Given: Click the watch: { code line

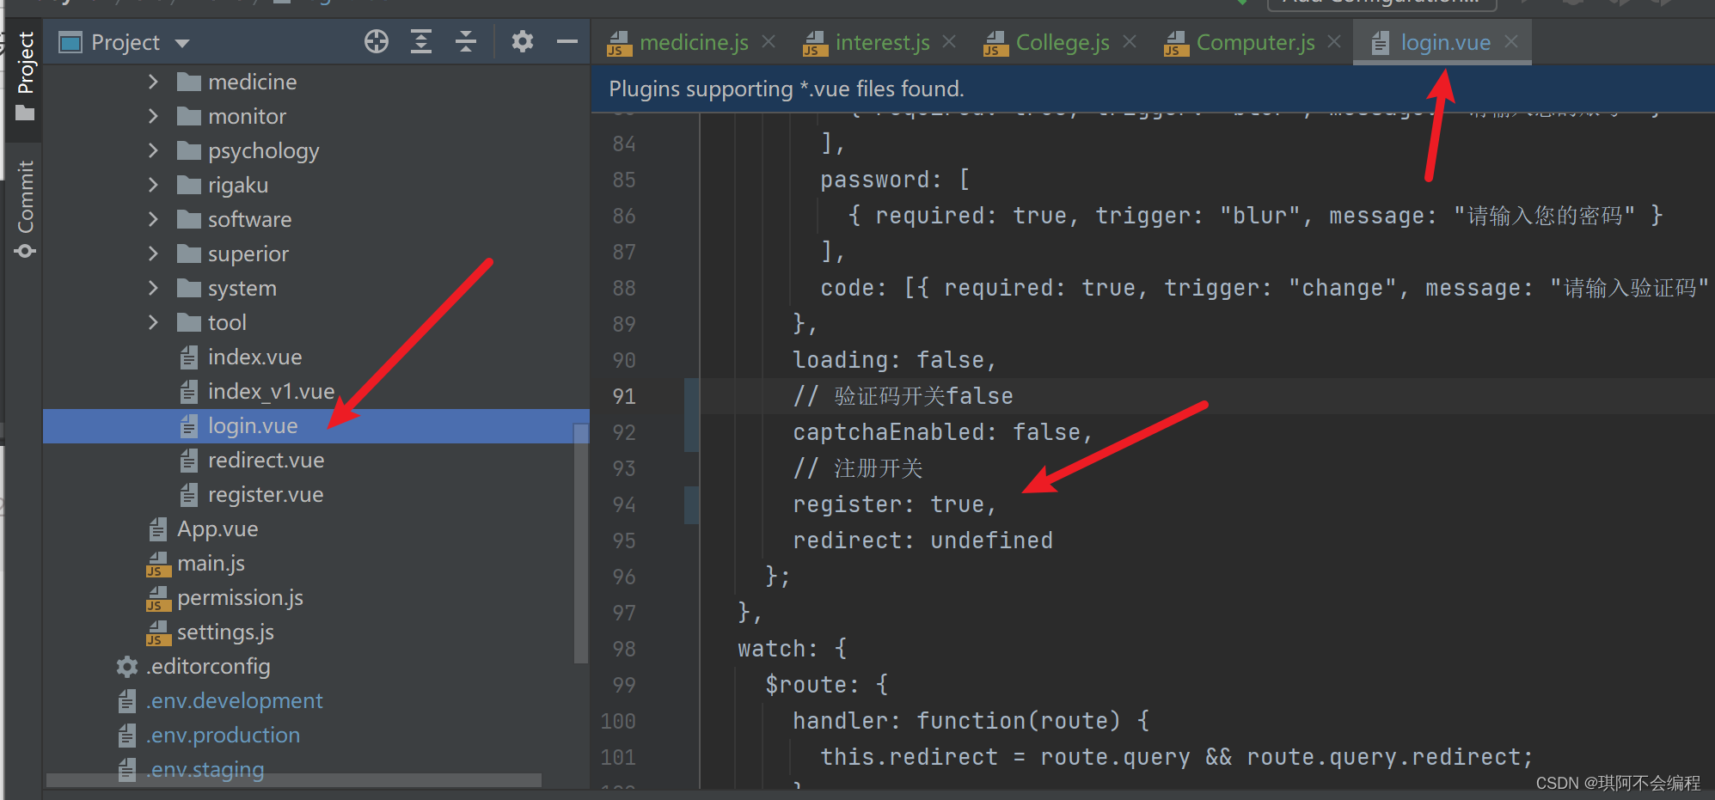Looking at the screenshot, I should 793,649.
